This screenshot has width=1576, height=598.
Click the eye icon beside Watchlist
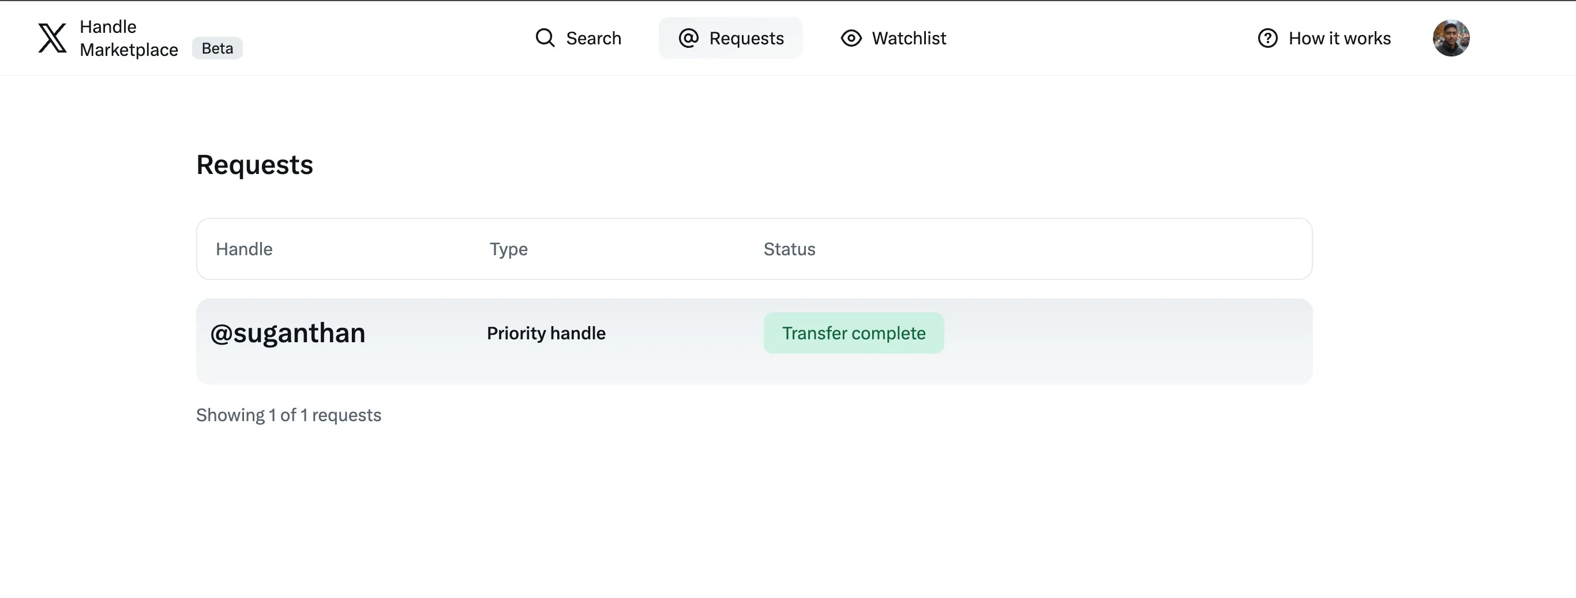coord(851,38)
